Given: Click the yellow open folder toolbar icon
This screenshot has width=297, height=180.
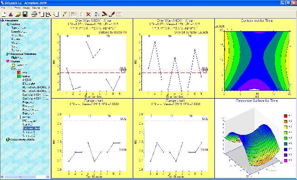Looking at the screenshot, I should pos(18,14).
